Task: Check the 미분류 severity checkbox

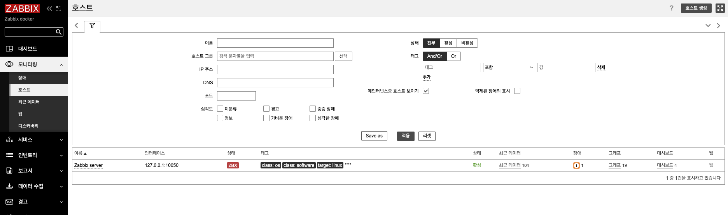Action: coord(220,109)
